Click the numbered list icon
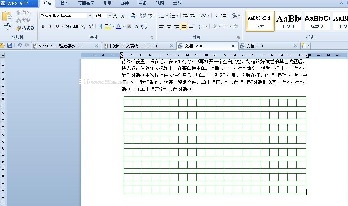The width and height of the screenshot is (348, 206). [x=172, y=16]
